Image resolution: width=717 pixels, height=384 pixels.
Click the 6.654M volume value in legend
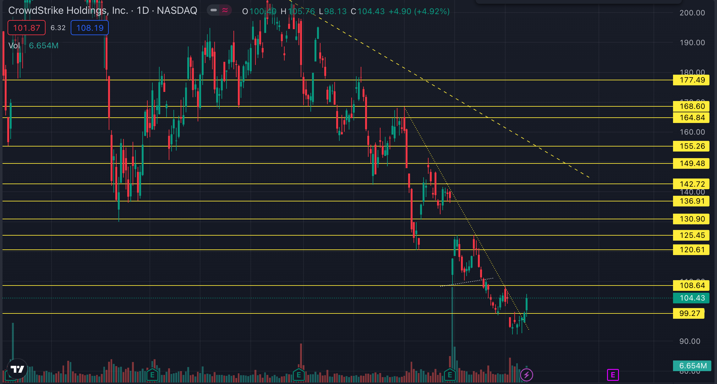tap(44, 45)
